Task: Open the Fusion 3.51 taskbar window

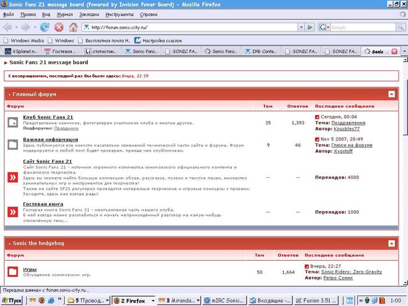Action: click(316, 301)
